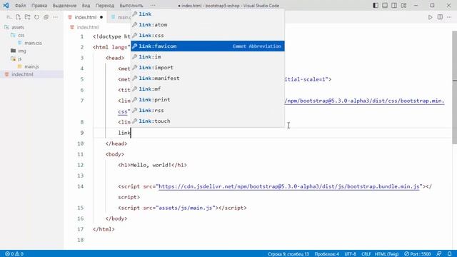Open the editor's more actions ellipsis

point(449,17)
